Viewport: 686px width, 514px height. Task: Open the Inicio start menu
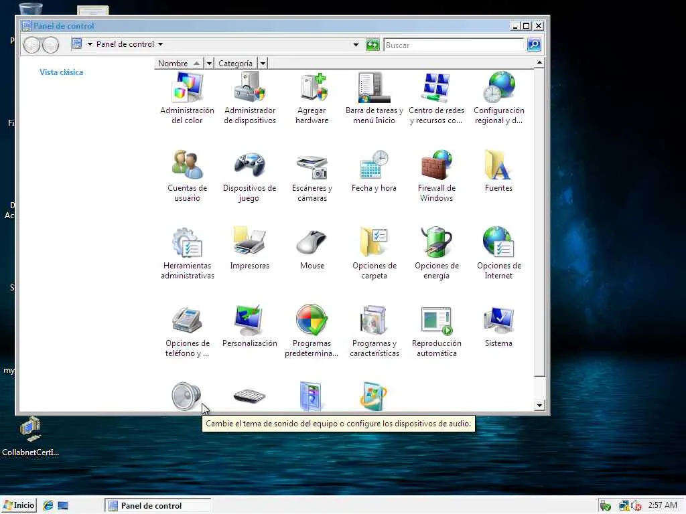click(x=19, y=505)
